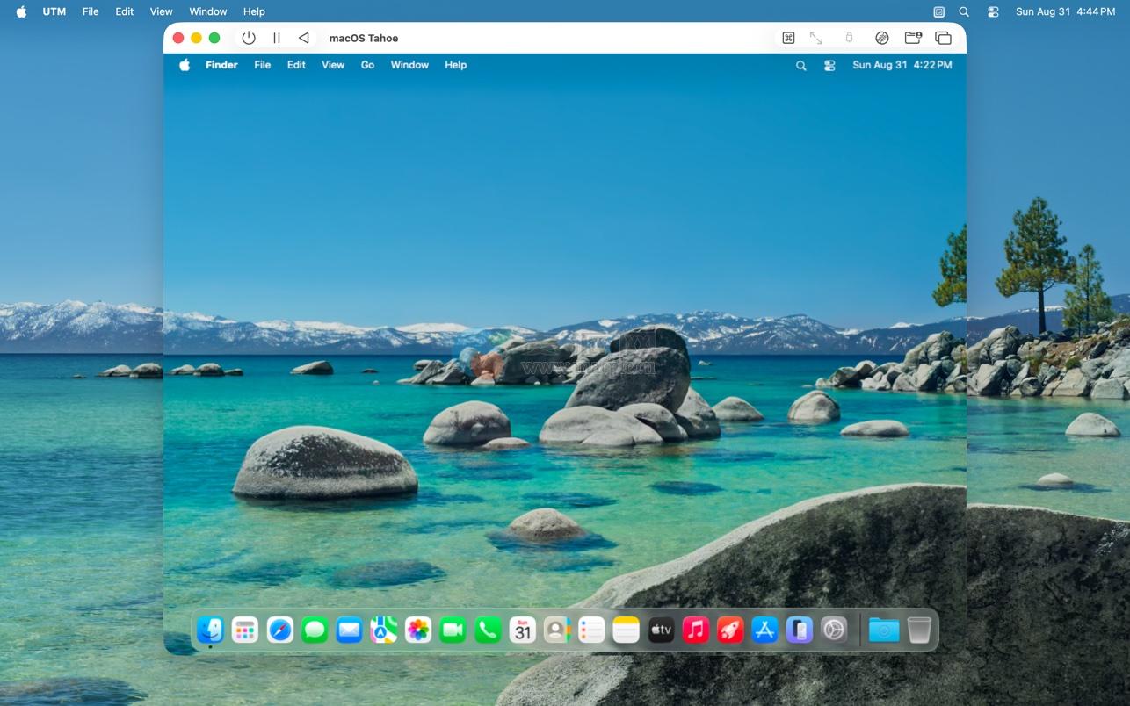Open the UTM menu in host menu bar
The width and height of the screenshot is (1130, 706).
54,11
